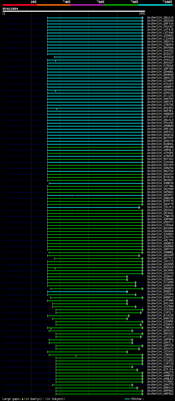Select the UniRef100_Q06H34 label
The height and width of the screenshot is (401, 175).
(160, 285)
